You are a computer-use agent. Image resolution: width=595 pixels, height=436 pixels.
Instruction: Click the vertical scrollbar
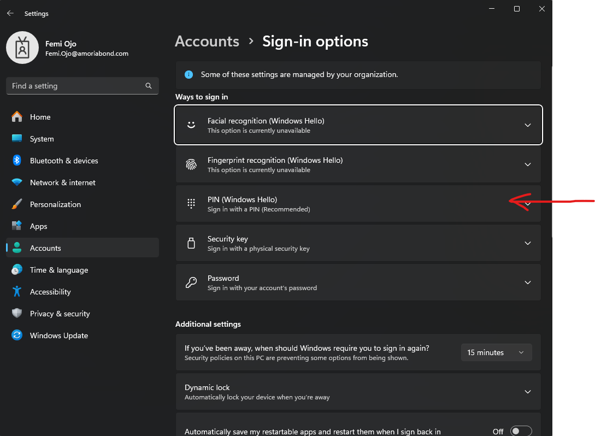point(552,152)
